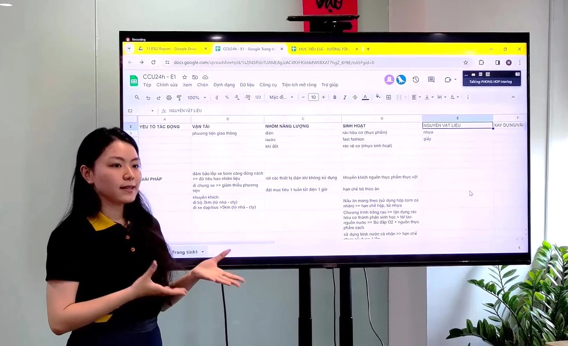Collapse the menus with the chevron arrow
568x346 pixels.
tap(513, 97)
